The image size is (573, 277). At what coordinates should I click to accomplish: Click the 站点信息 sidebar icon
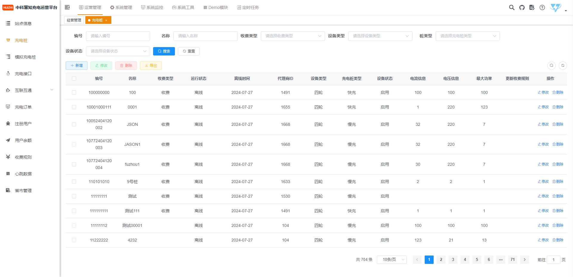8,23
